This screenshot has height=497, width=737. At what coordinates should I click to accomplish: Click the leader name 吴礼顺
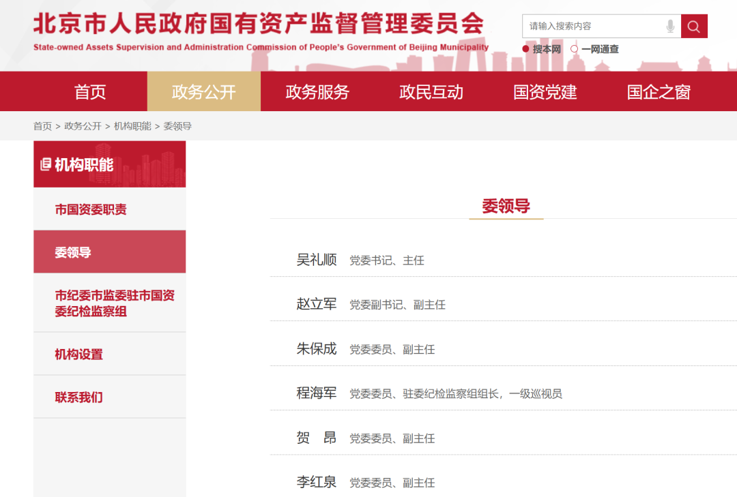click(x=317, y=259)
